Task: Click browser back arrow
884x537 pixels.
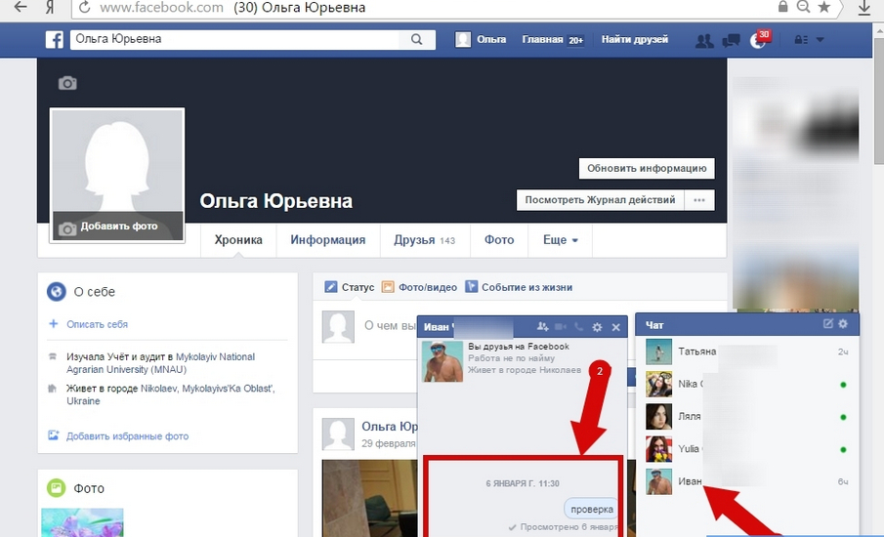Action: point(21,8)
